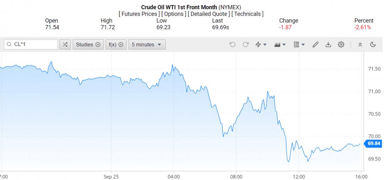This screenshot has height=180, width=387.
Task: Download the chart image
Action: 328,45
